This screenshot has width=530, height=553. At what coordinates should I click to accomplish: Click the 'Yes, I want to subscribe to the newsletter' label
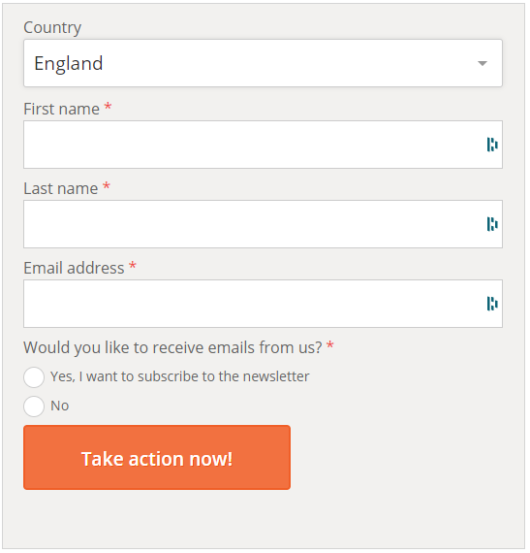(179, 376)
